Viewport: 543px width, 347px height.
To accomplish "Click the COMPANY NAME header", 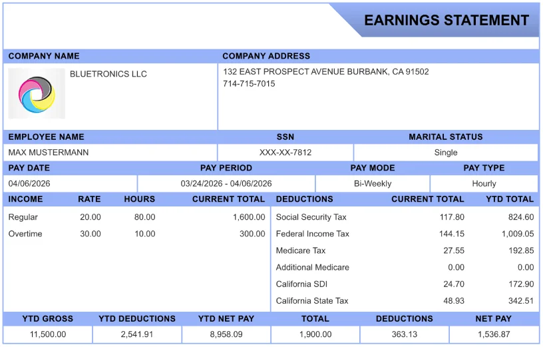I will click(44, 56).
